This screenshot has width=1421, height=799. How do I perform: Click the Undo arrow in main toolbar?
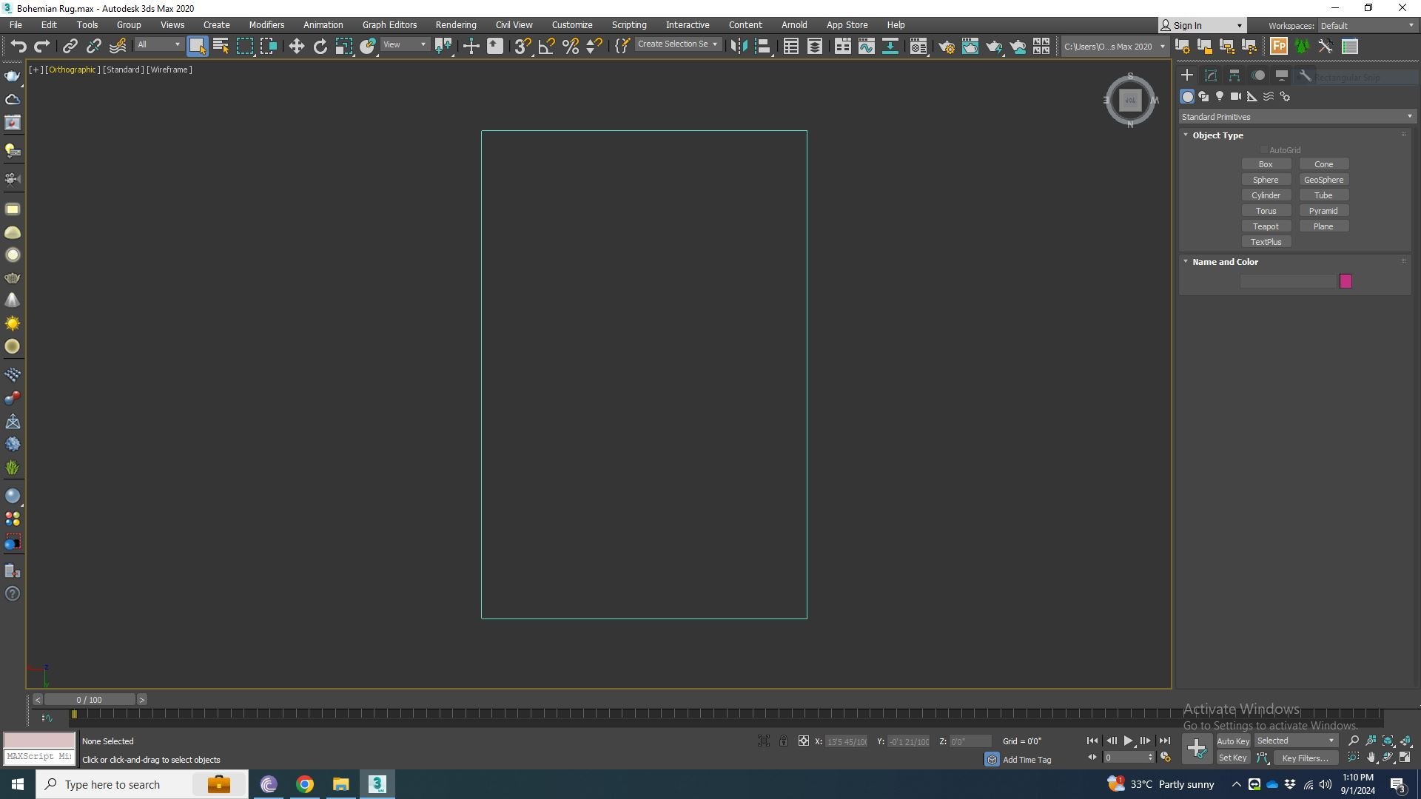19,46
